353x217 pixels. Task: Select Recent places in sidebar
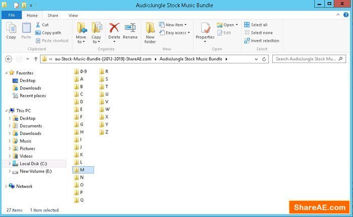[33, 96]
